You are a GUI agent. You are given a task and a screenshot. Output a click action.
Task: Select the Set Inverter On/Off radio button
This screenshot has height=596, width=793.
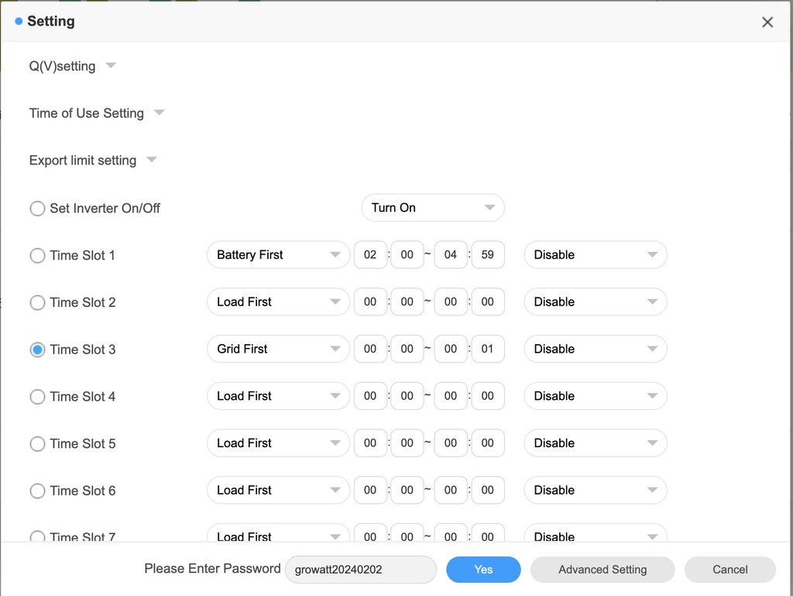click(37, 208)
